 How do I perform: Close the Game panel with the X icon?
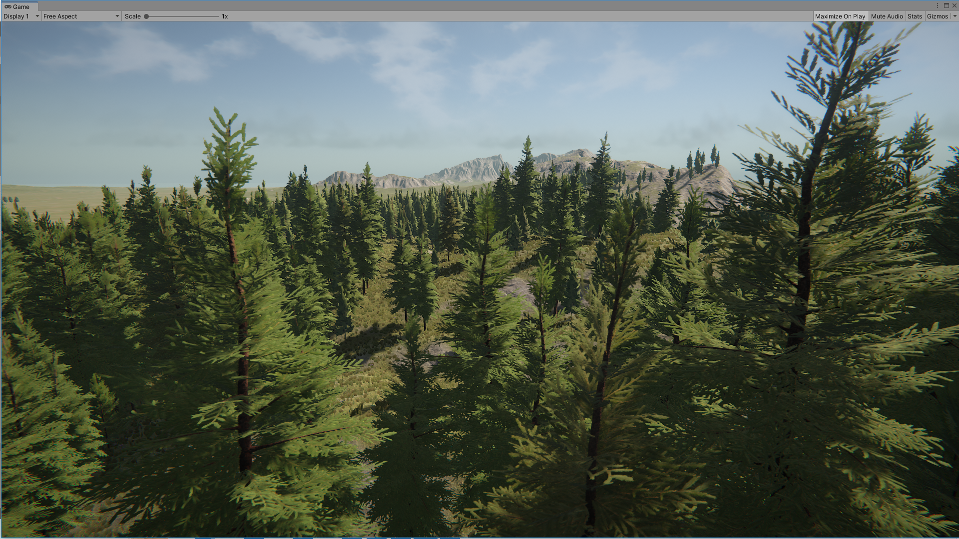[954, 6]
